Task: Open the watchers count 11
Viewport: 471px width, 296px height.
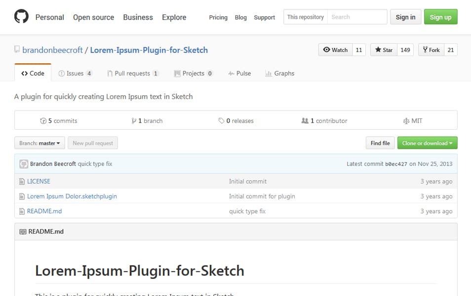Action: [x=359, y=50]
